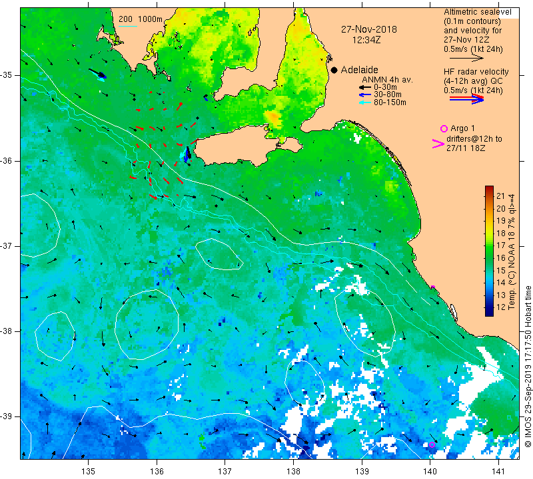This screenshot has width=533, height=479.
Task: Click the magenta drifter marker in the legend
Action: point(438,144)
